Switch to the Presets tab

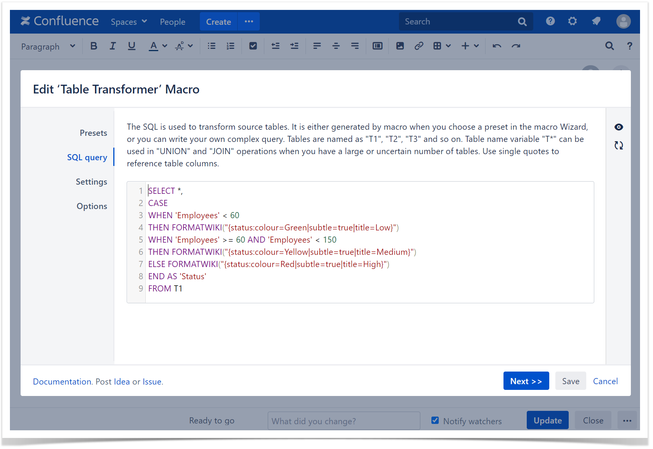point(93,133)
